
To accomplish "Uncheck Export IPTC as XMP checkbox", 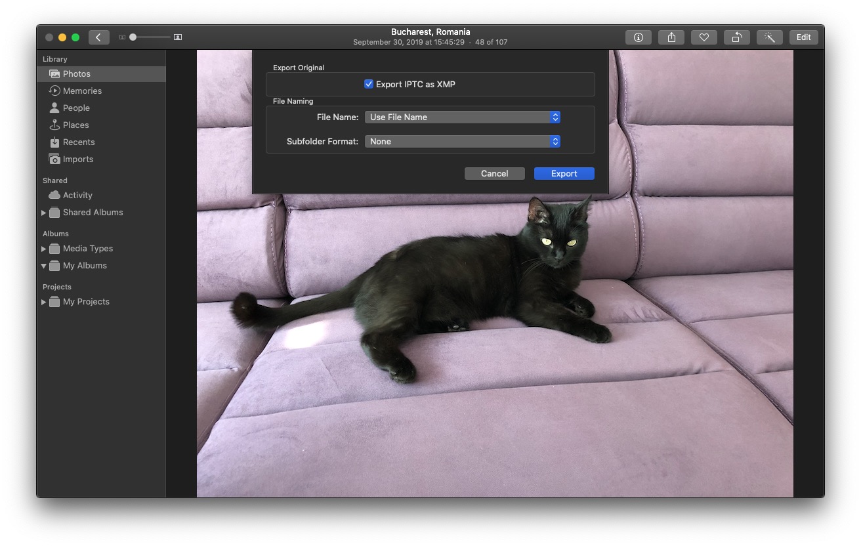I will [369, 84].
